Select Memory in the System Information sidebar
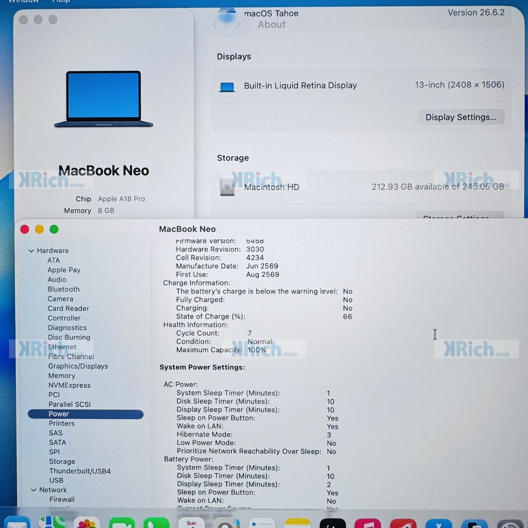The width and height of the screenshot is (528, 528). pos(62,375)
